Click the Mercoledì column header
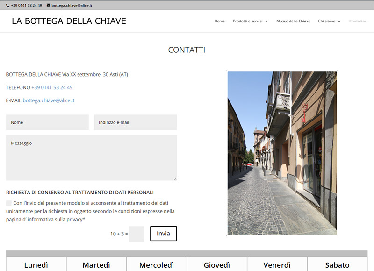Image resolution: width=374 pixels, height=271 pixels. 157,265
